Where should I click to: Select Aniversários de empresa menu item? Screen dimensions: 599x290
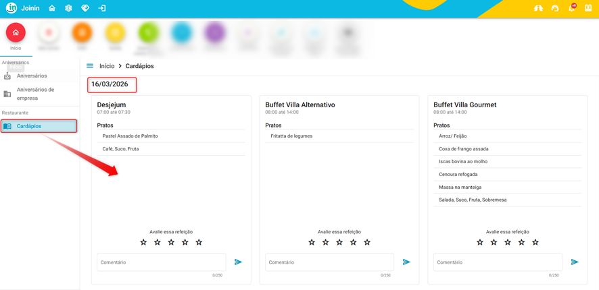35,94
